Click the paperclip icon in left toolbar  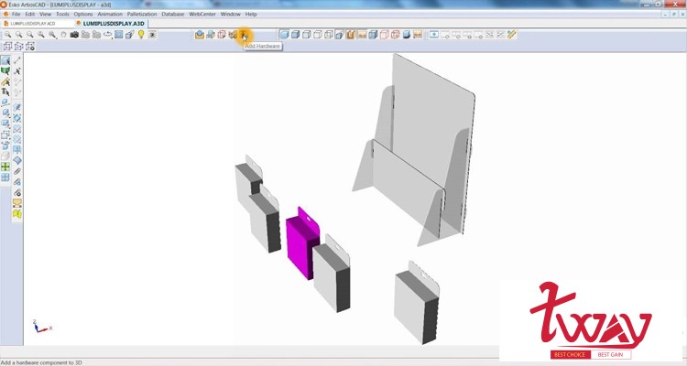17,172
